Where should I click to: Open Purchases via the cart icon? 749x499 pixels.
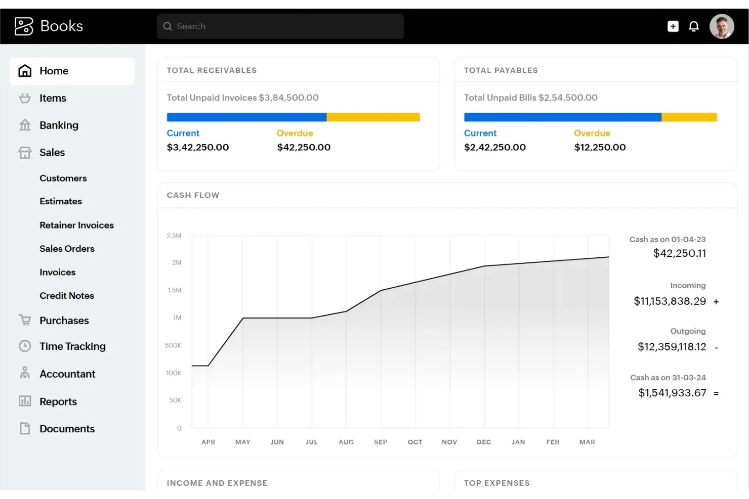tap(24, 320)
